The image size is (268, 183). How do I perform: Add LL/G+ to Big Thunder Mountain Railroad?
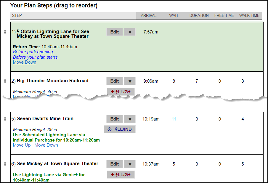pyautogui.click(x=121, y=91)
